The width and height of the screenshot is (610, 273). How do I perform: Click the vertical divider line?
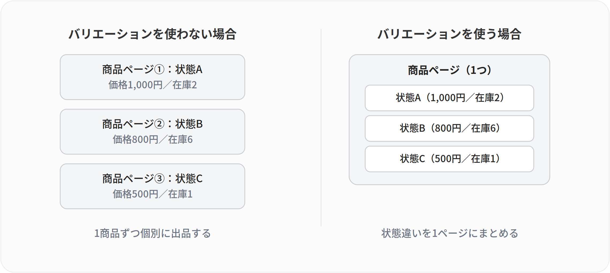coord(321,127)
